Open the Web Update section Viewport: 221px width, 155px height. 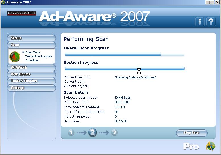pyautogui.click(x=31, y=74)
